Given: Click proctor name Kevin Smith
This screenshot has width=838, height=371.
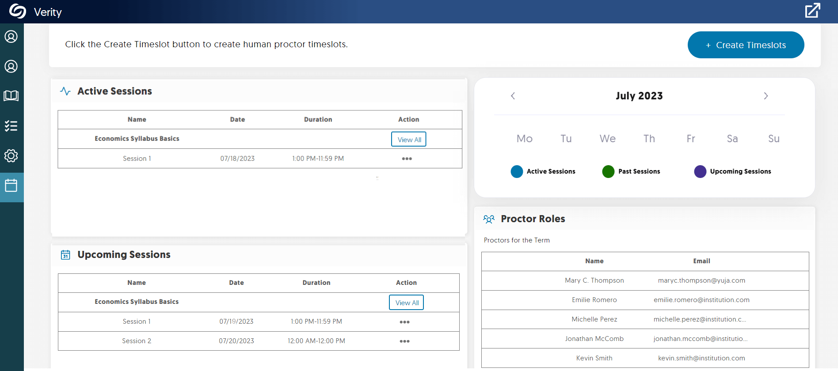Looking at the screenshot, I should click(x=594, y=358).
